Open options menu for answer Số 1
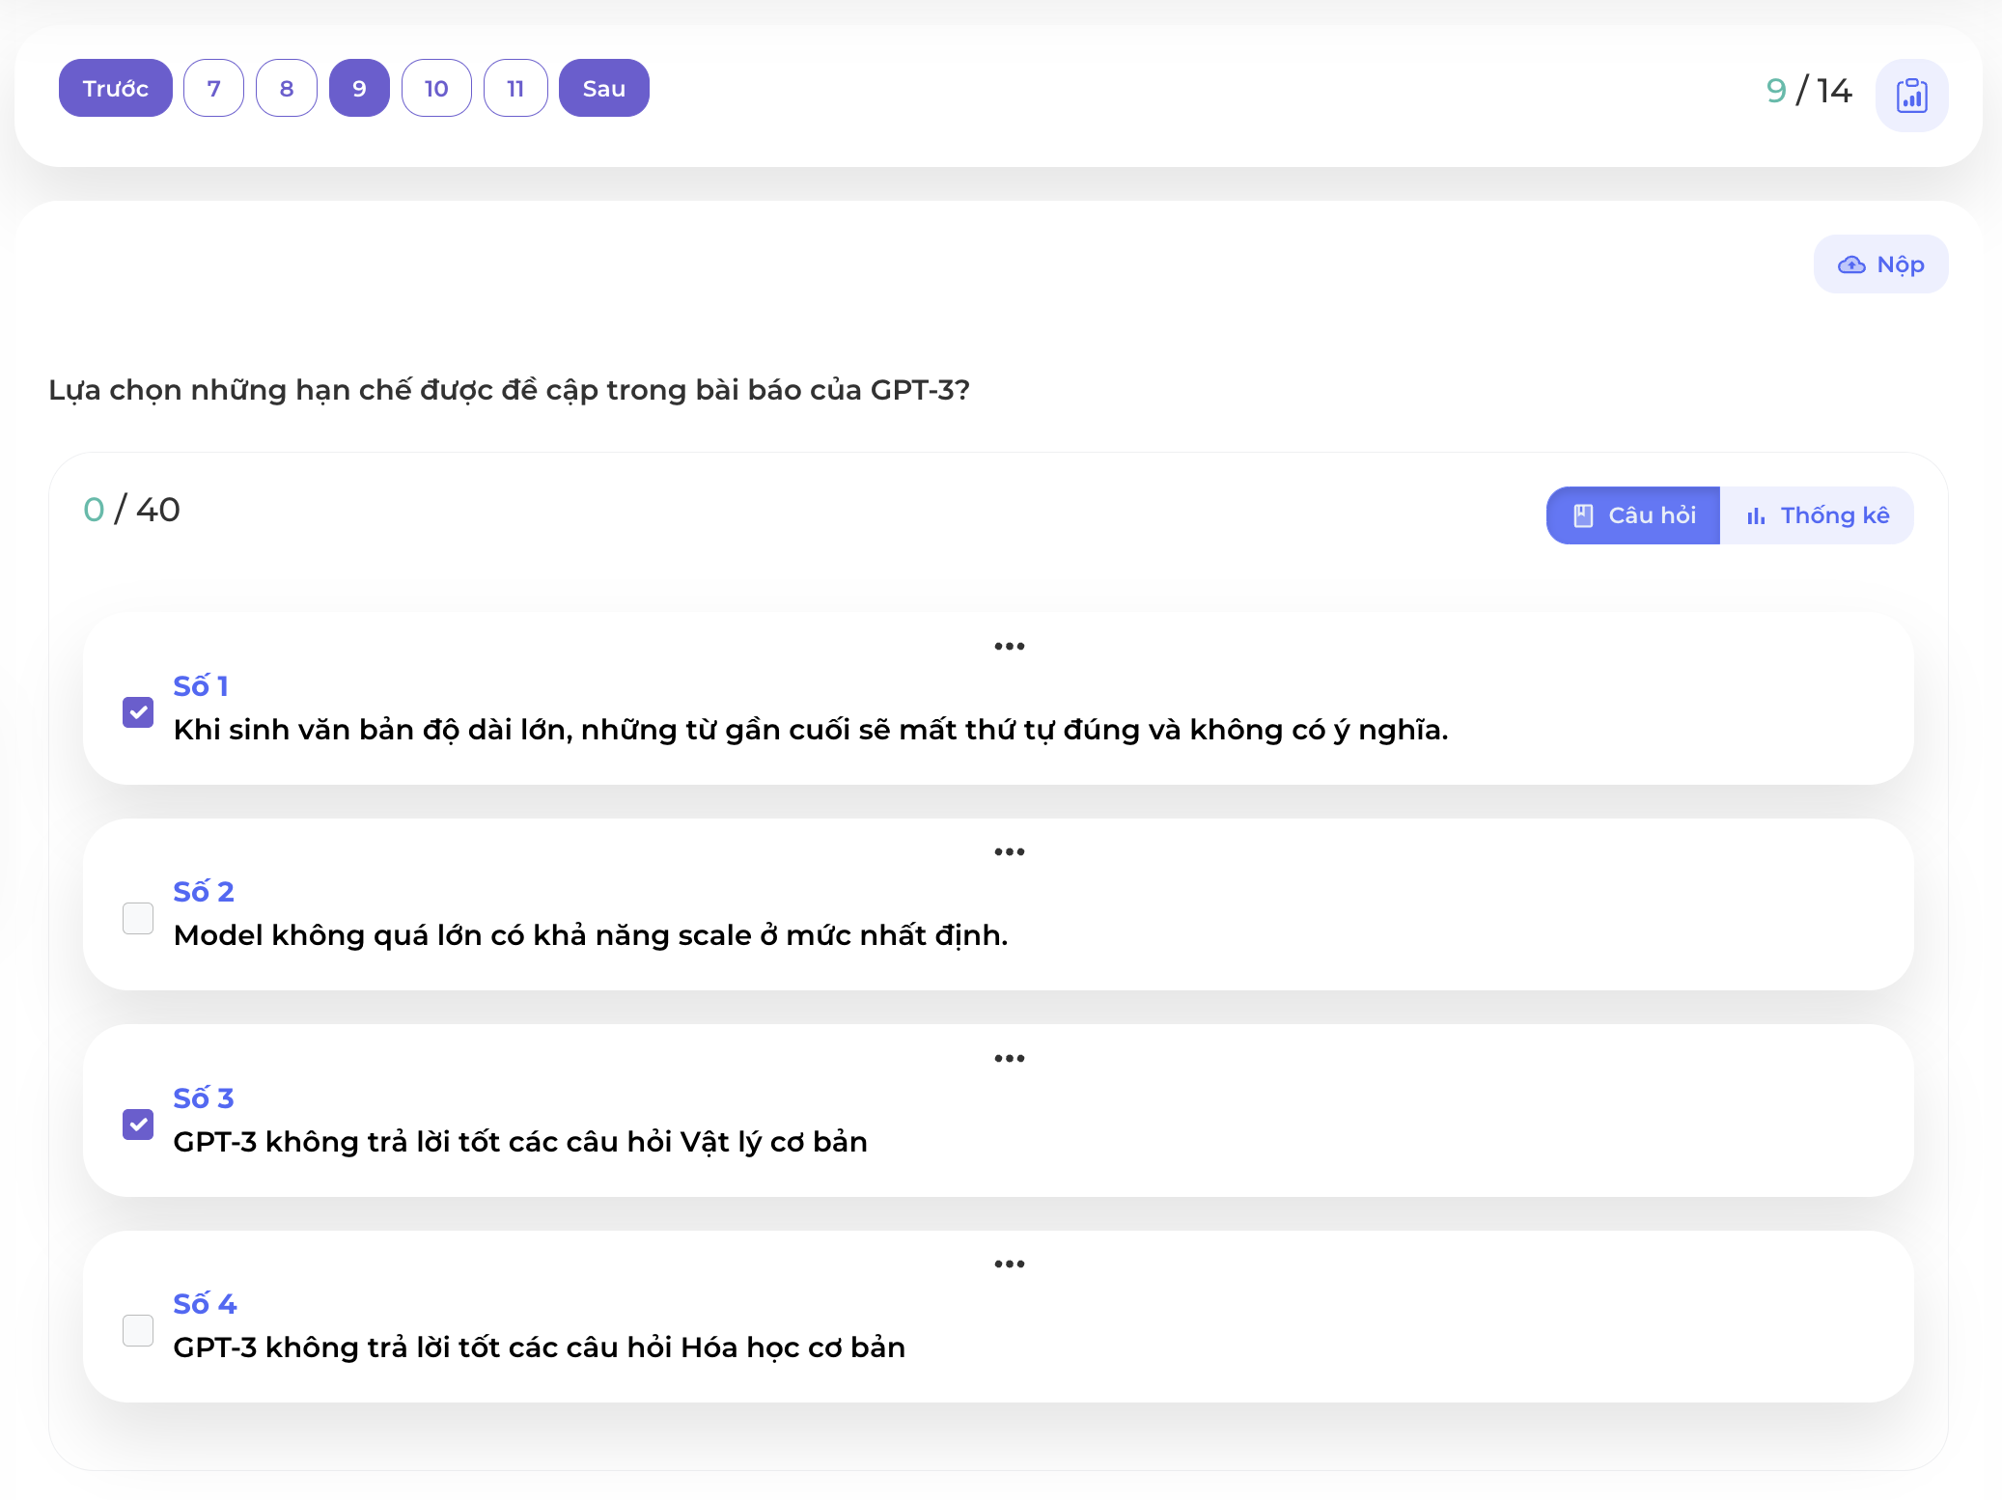 pos(1010,646)
